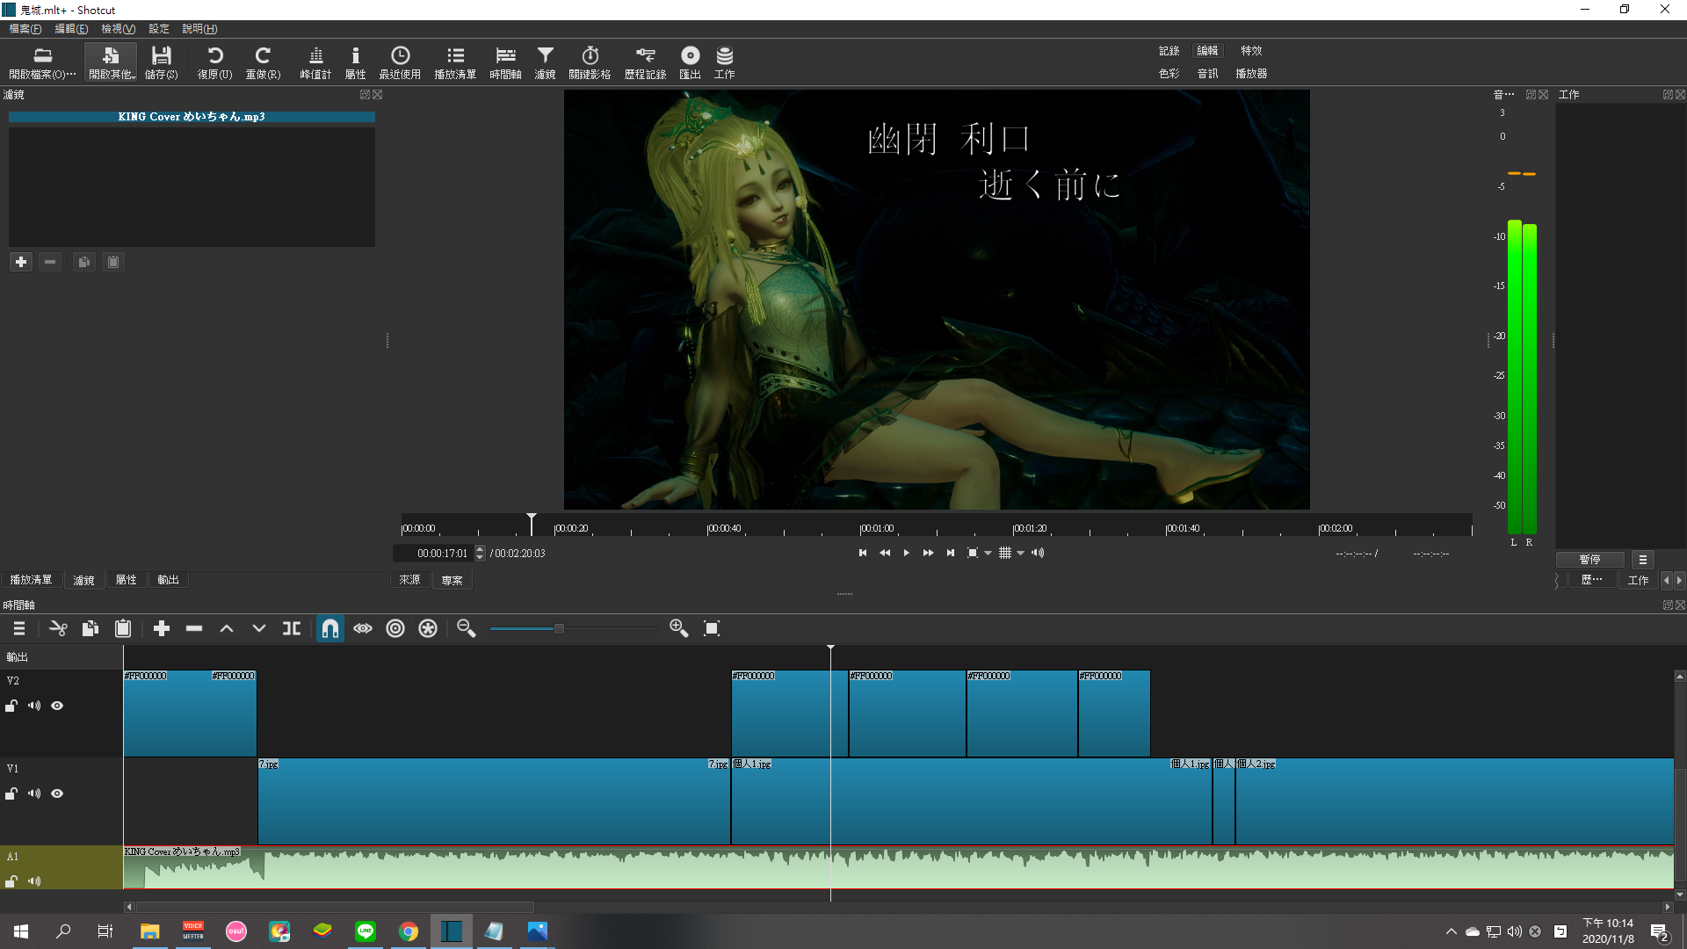The height and width of the screenshot is (949, 1687).
Task: Open the zoom dropdown beside player zoom icon
Action: (988, 553)
